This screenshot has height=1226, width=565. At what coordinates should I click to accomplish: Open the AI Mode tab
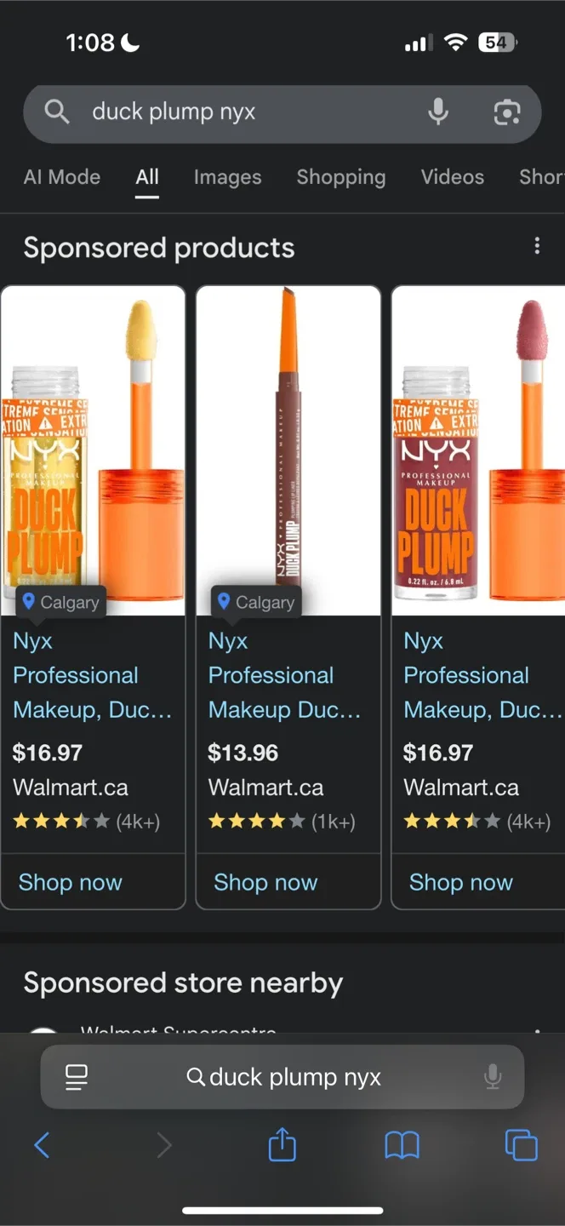[x=61, y=177]
